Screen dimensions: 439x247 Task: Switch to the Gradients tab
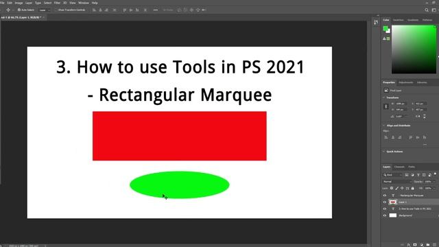pyautogui.click(x=413, y=20)
